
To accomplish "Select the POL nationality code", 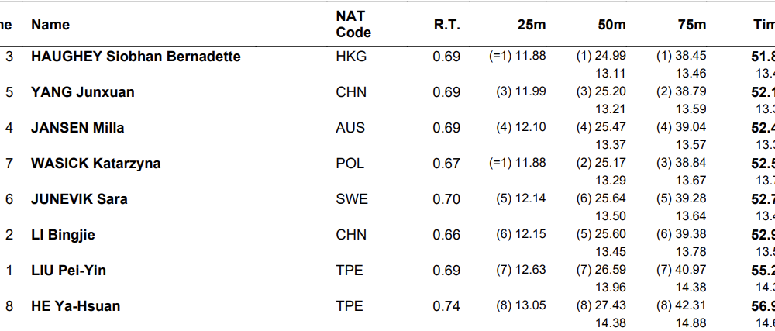I will (350, 164).
